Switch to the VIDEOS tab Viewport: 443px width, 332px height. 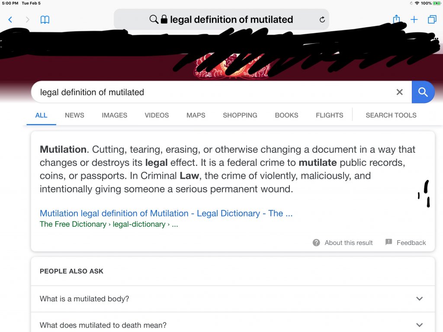coord(157,115)
